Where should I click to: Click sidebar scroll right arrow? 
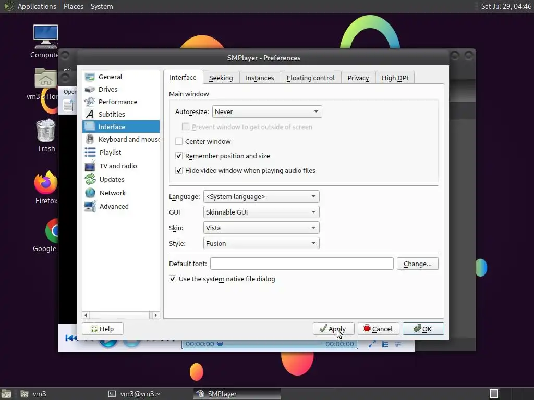point(155,315)
